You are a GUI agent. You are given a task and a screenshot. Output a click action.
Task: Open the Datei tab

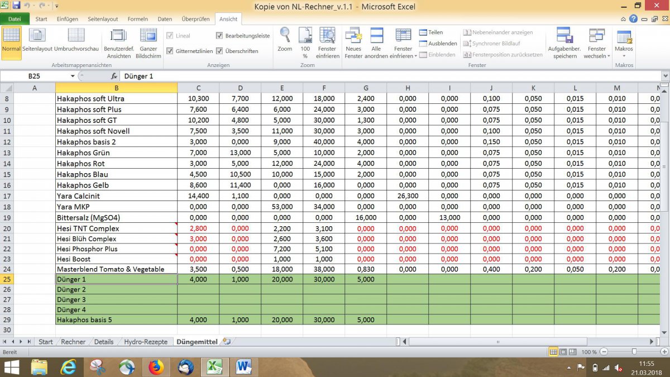click(x=15, y=19)
